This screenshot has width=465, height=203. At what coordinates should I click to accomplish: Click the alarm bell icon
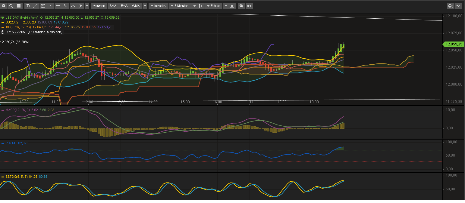pyautogui.click(x=232, y=6)
